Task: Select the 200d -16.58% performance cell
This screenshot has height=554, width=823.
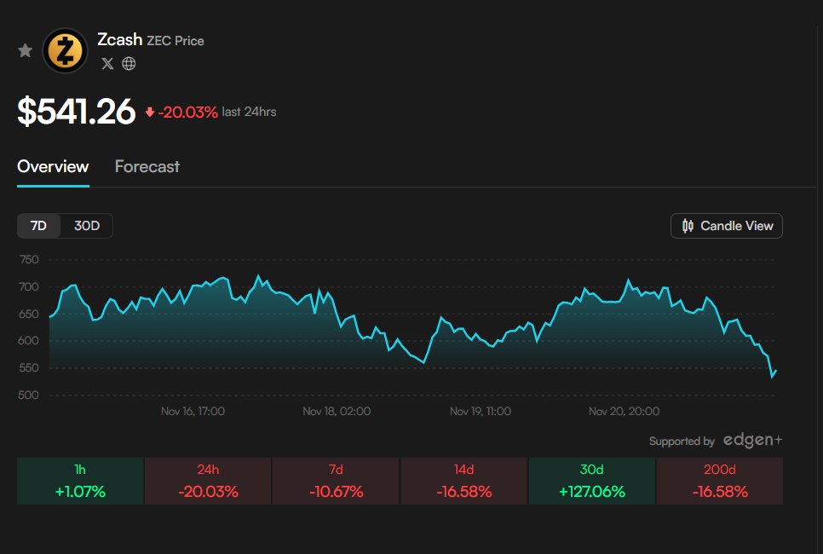Action: [x=720, y=481]
